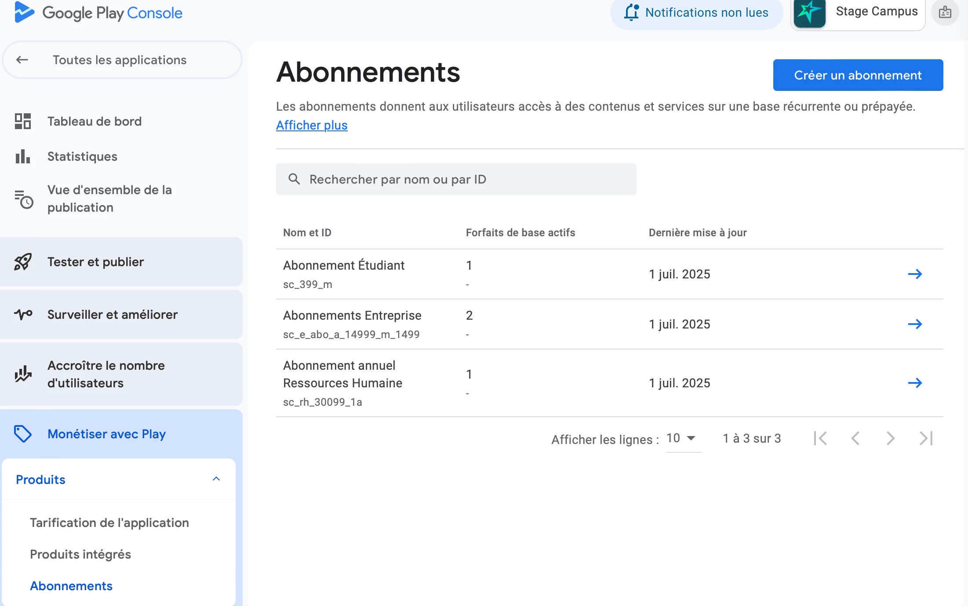Open the rows-per-page dropdown showing 10
This screenshot has width=968, height=606.
pyautogui.click(x=682, y=438)
